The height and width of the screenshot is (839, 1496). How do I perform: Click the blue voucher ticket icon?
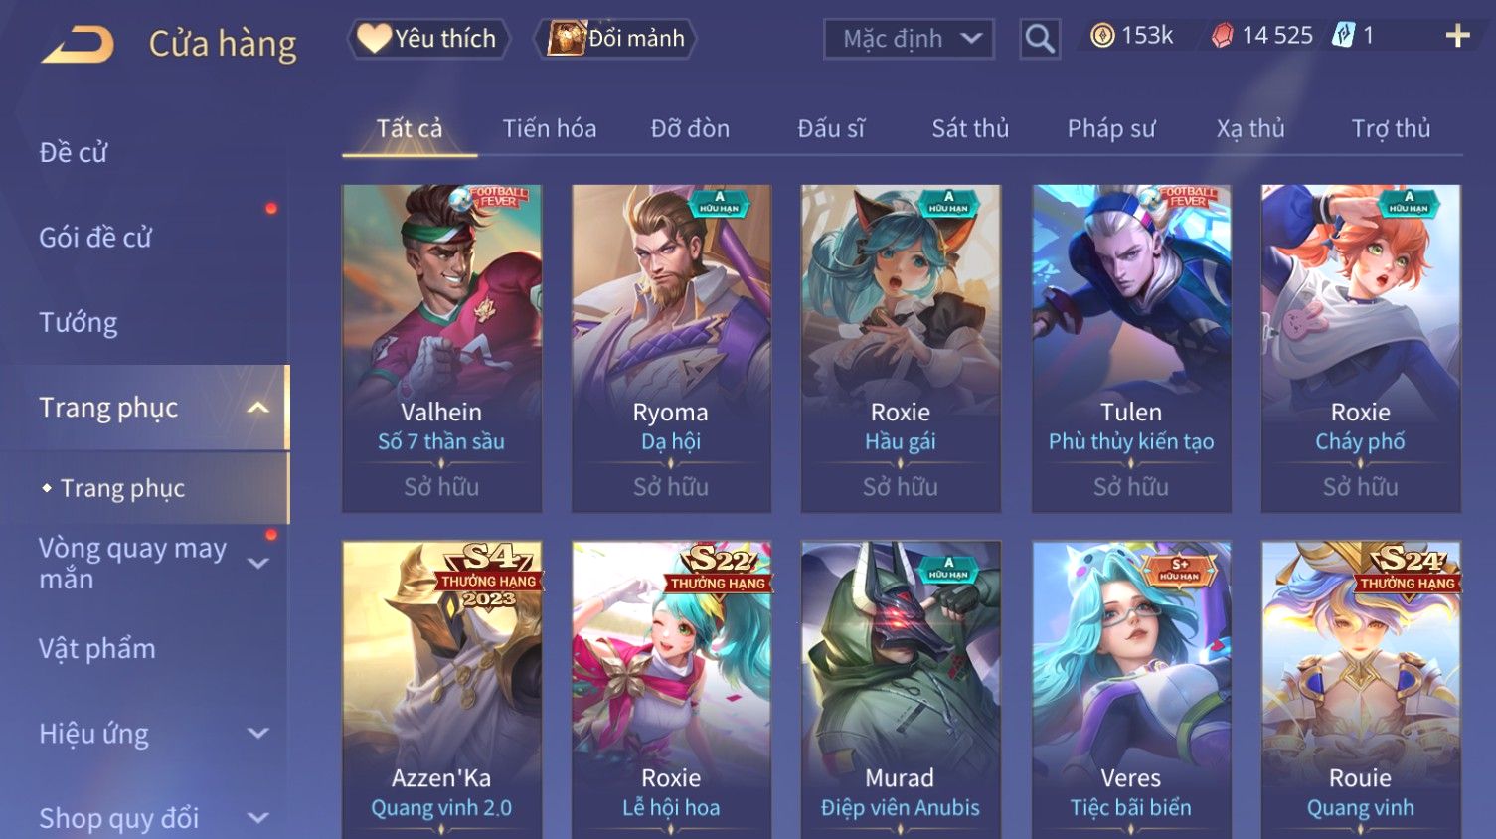pyautogui.click(x=1343, y=36)
